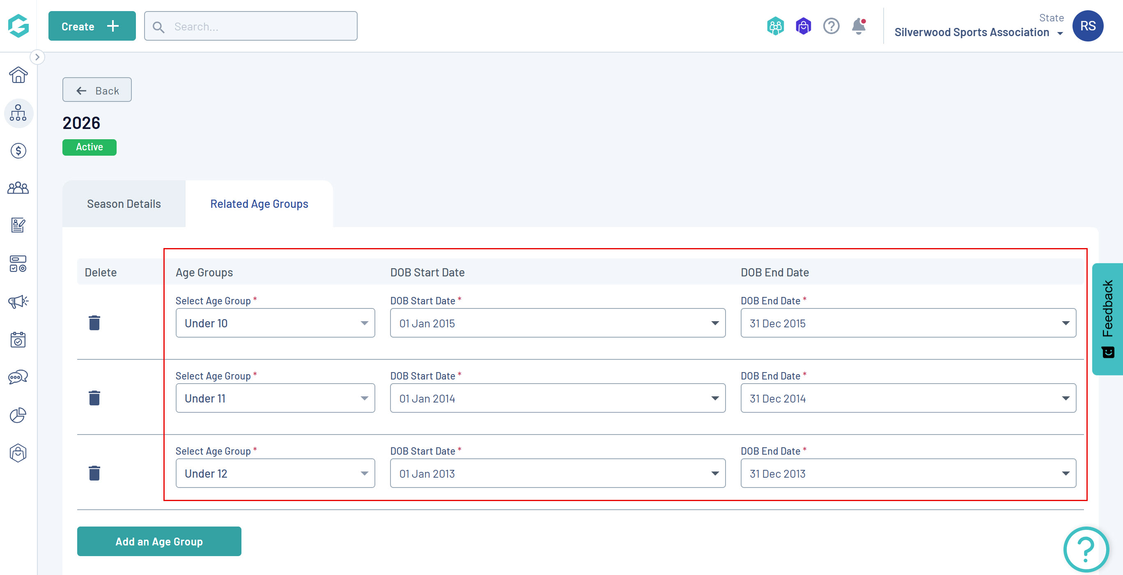Viewport: 1123px width, 575px height.
Task: Delete the Under 10 age group row
Action: [94, 323]
